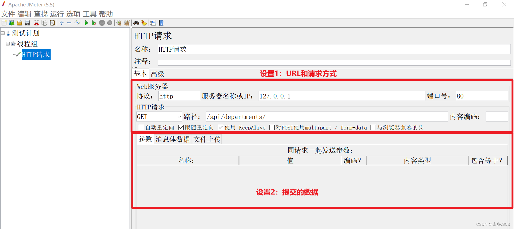514x229 pixels.
Task: Switch to the 高级 tab
Action: click(157, 74)
